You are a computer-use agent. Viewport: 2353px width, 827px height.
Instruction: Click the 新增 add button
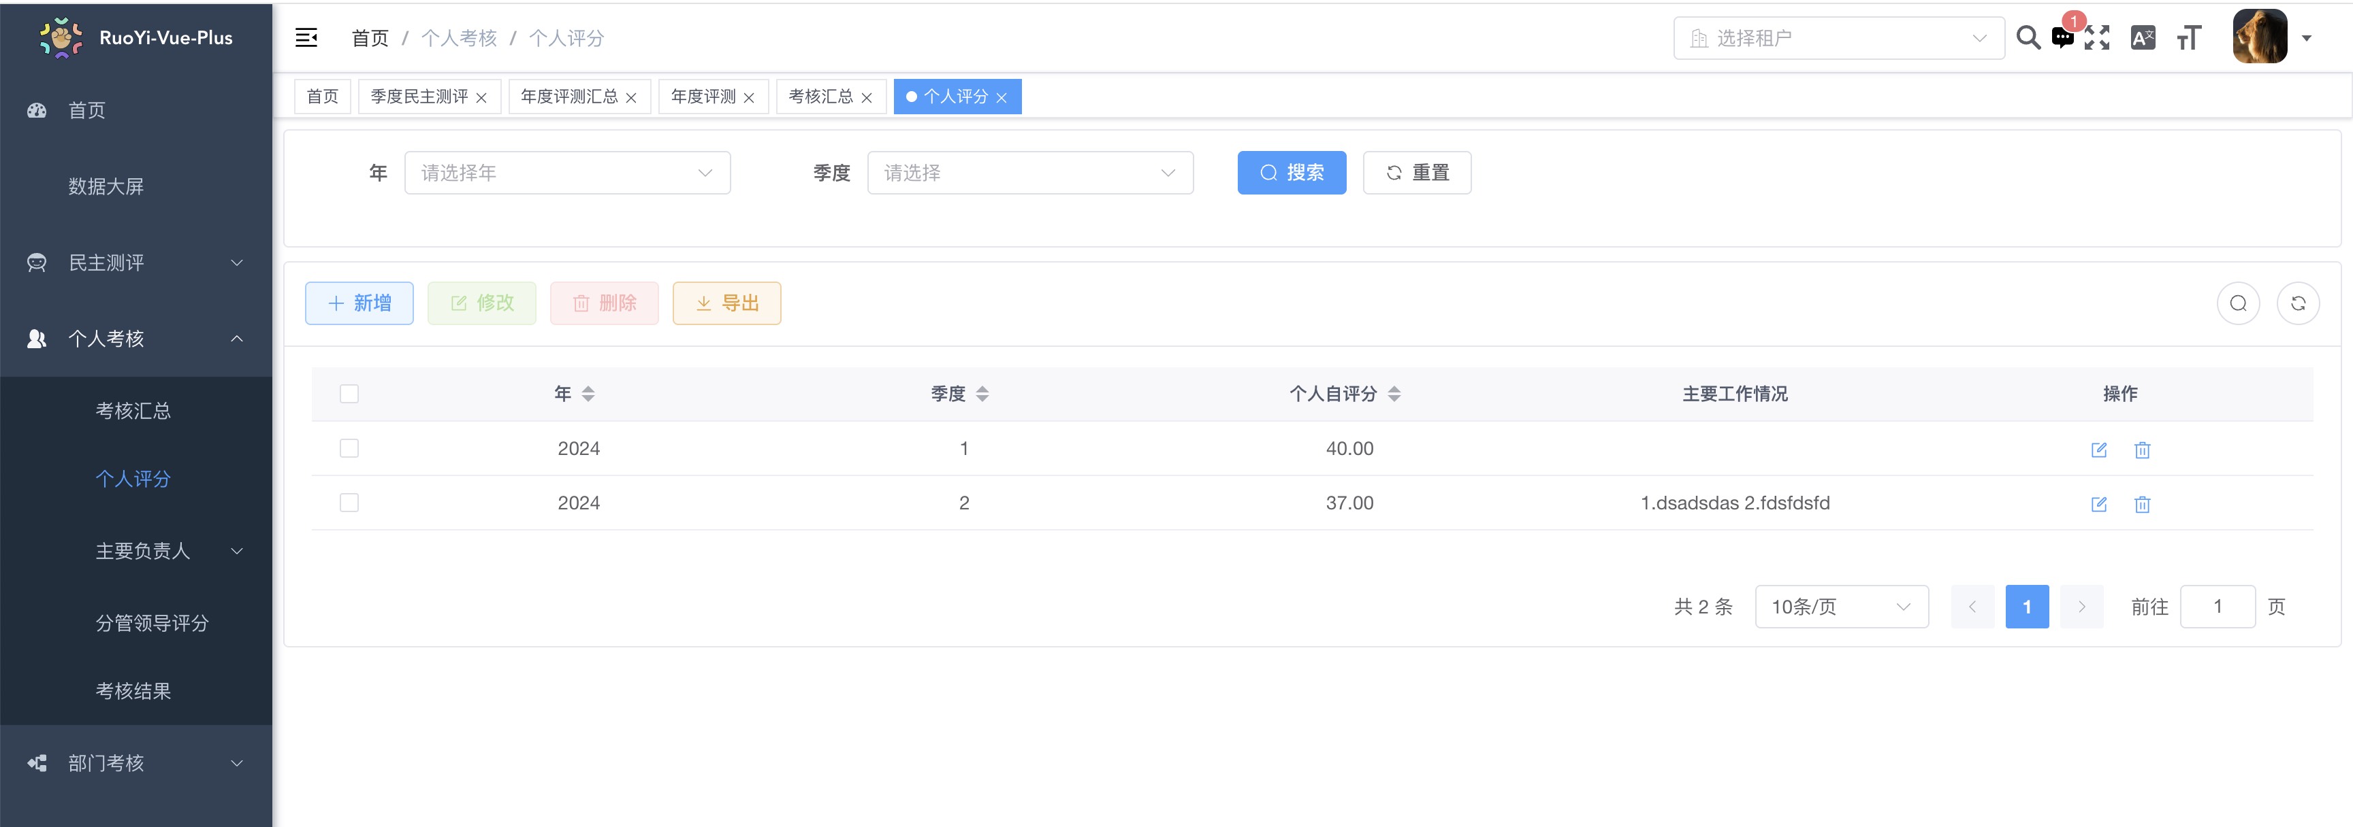359,303
